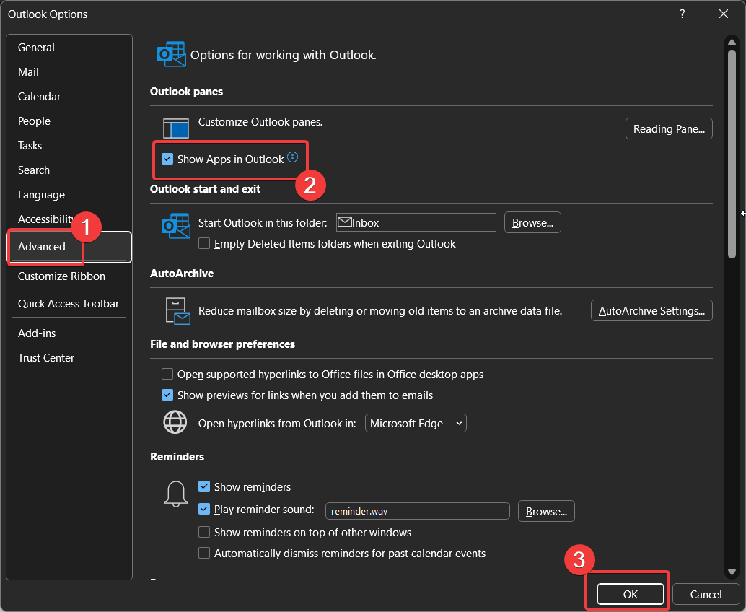Click the globe icon for hyperlink preferences
Screen dimensions: 746x612
click(175, 422)
